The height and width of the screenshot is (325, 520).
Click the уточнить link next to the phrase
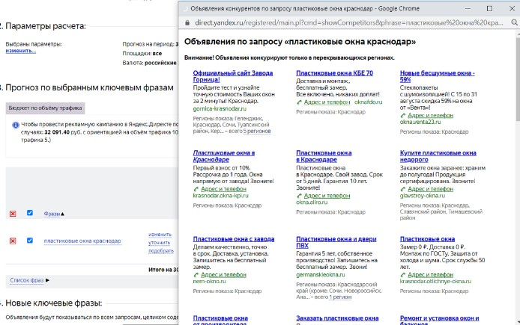click(x=159, y=242)
